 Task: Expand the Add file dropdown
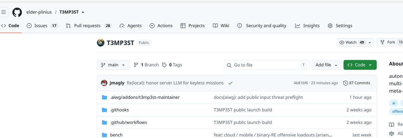pyautogui.click(x=326, y=65)
